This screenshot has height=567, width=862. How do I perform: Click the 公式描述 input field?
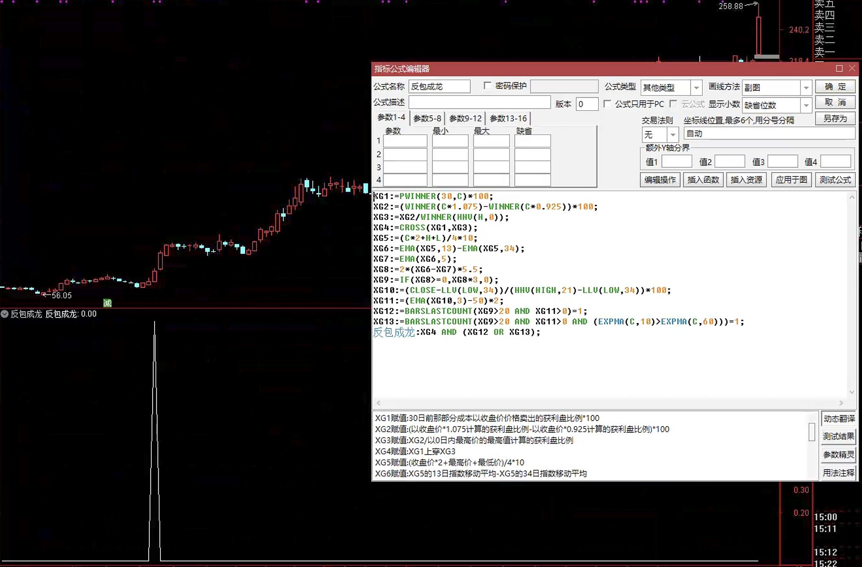pos(480,102)
